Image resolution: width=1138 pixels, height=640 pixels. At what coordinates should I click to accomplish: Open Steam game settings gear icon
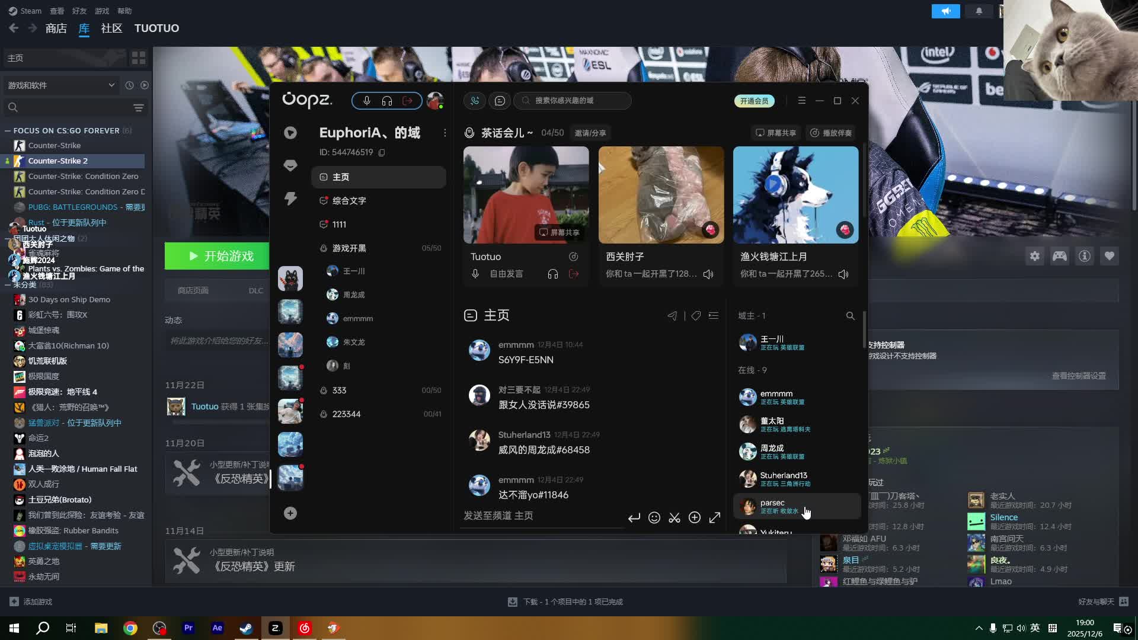pyautogui.click(x=1035, y=256)
